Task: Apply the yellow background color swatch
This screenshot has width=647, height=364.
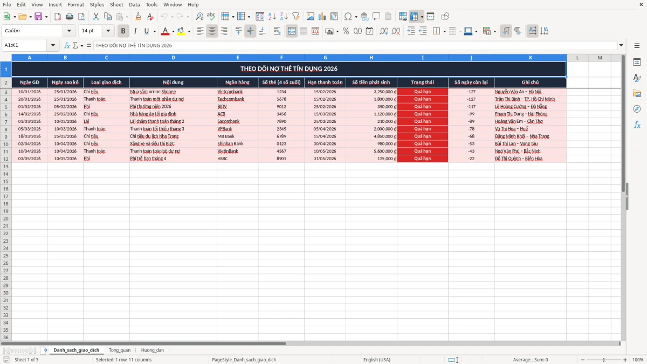Action: click(x=181, y=31)
